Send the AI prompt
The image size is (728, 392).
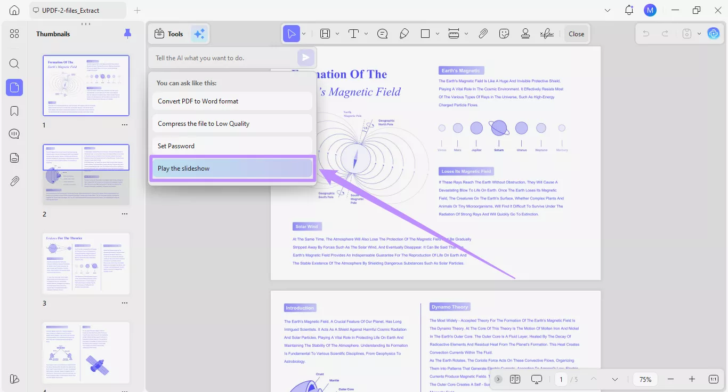(x=305, y=58)
